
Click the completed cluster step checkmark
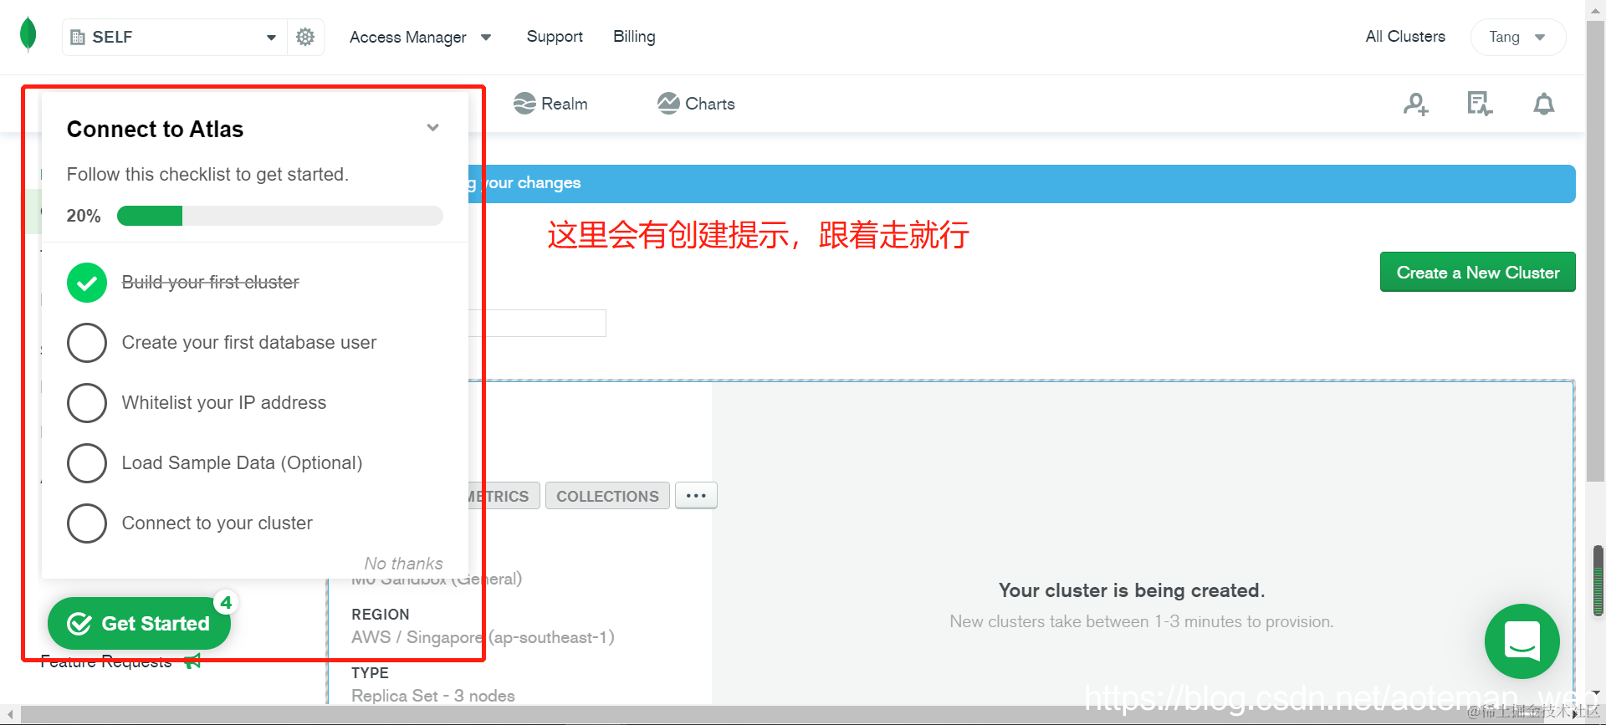tap(87, 283)
